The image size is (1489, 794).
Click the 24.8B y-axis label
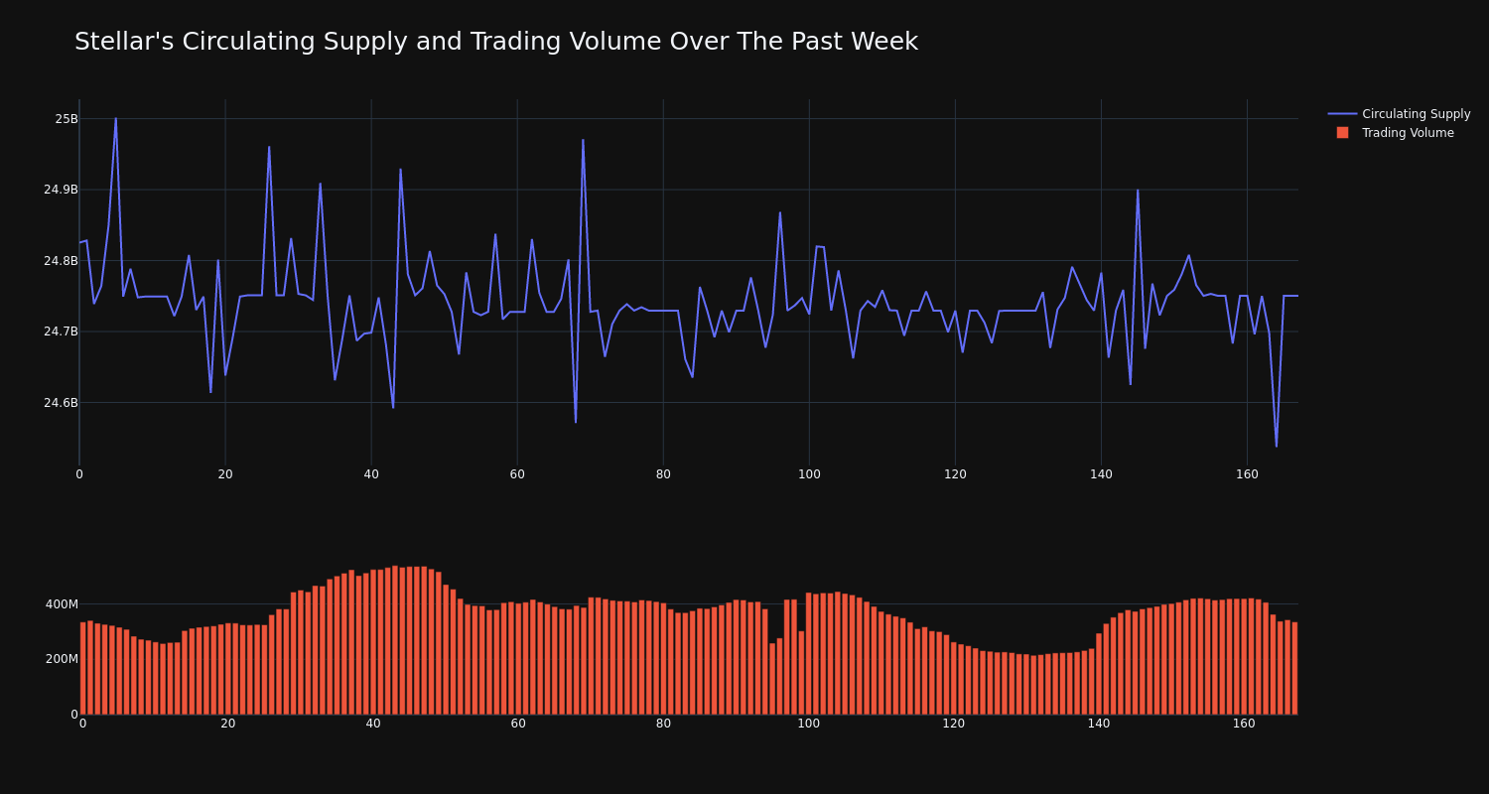pyautogui.click(x=61, y=261)
